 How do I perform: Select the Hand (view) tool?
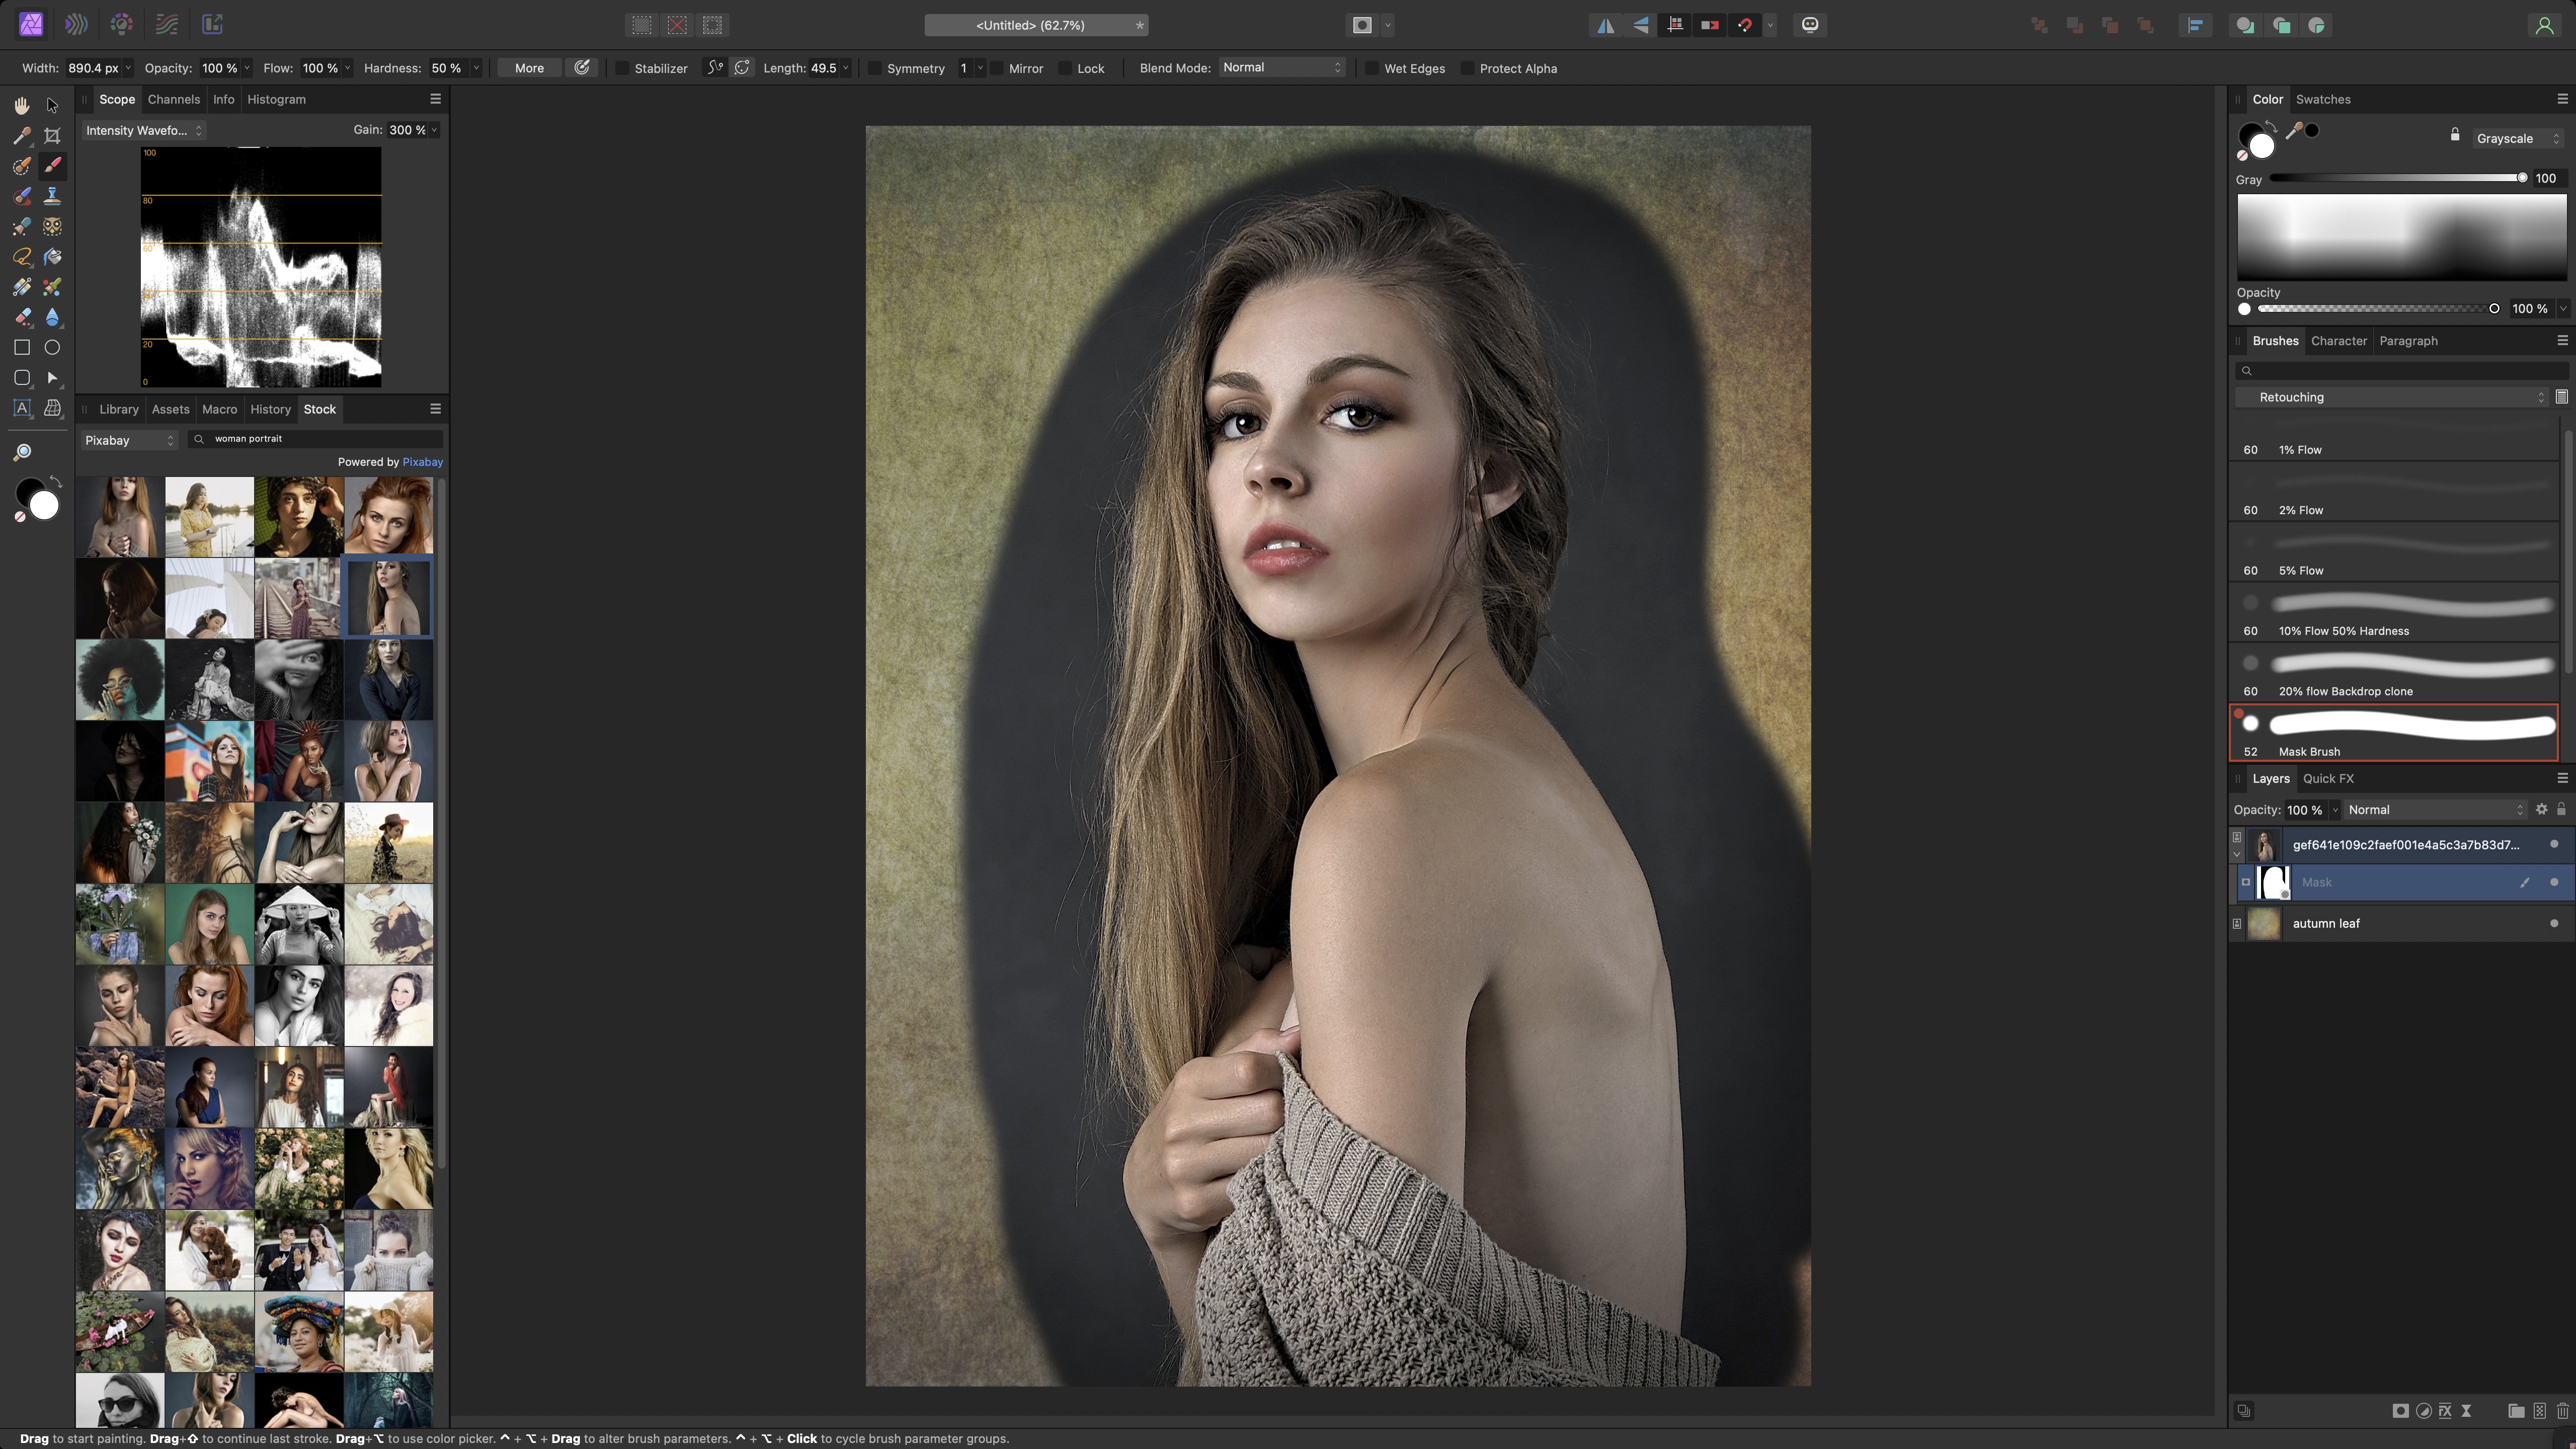(x=21, y=105)
